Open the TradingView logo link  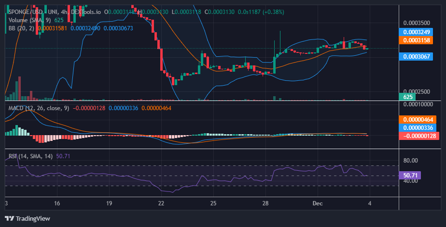point(28,218)
